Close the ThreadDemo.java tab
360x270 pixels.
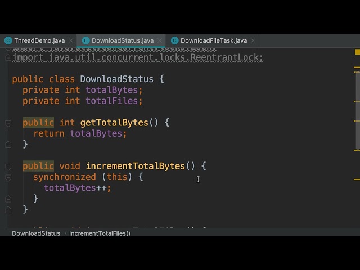[71, 40]
